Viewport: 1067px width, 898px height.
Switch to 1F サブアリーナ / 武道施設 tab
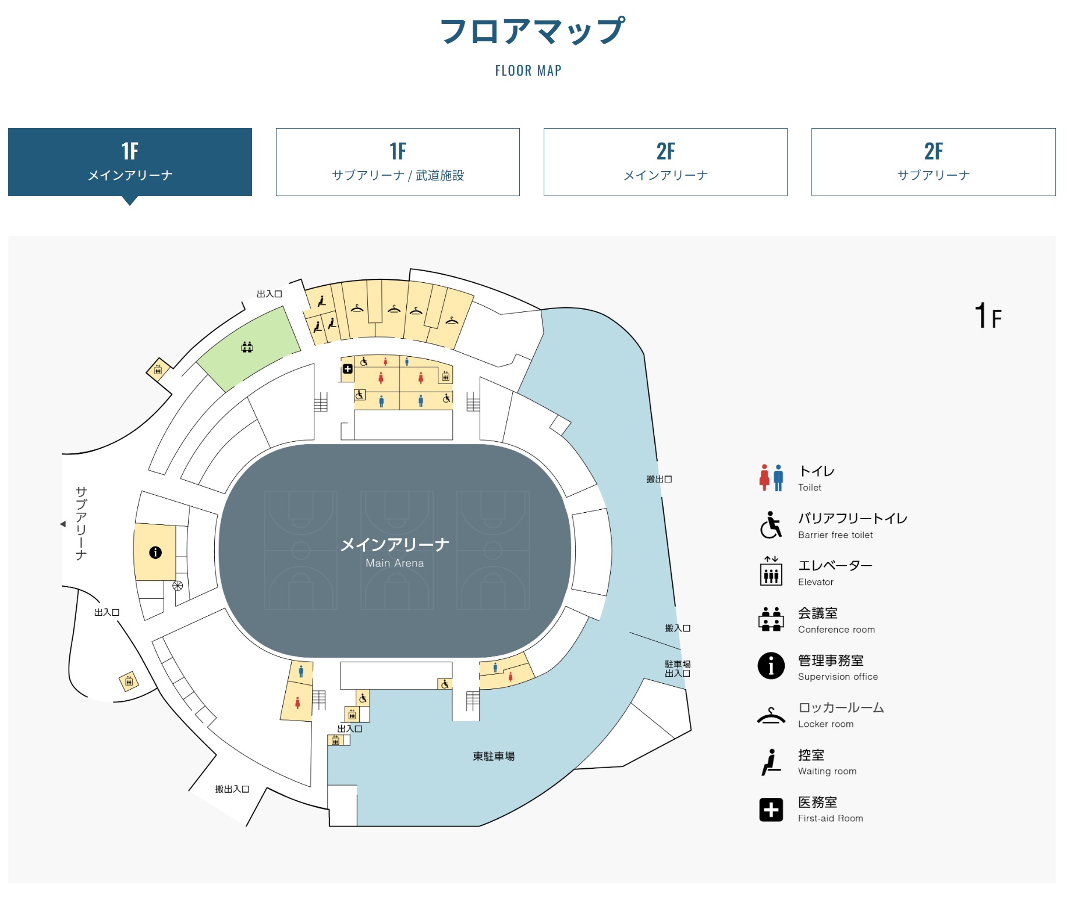pos(398,162)
